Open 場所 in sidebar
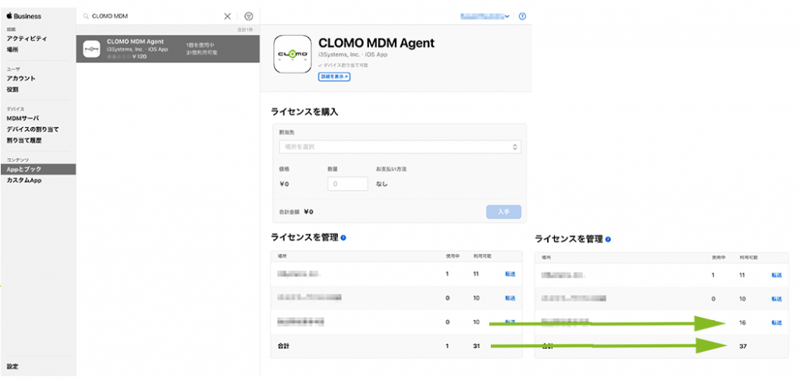This screenshot has height=380, width=799. [x=12, y=50]
